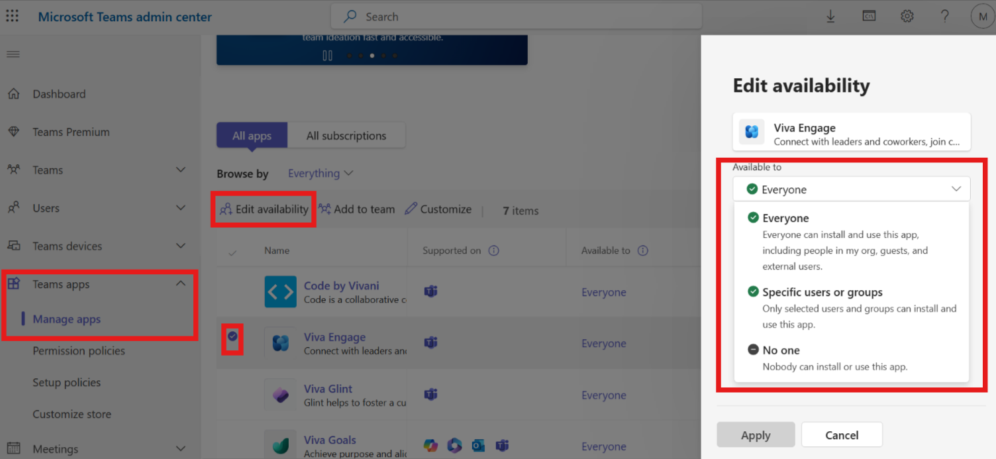Open Cloud Shell icon in header
This screenshot has height=459, width=996.
pyautogui.click(x=869, y=17)
